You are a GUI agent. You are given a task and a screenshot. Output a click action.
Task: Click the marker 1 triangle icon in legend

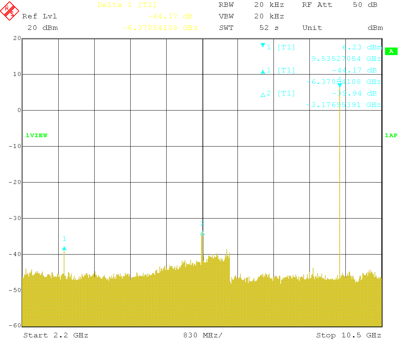263,45
